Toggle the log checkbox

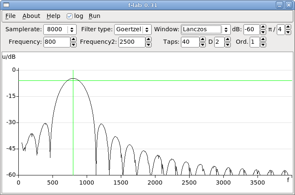tap(70, 16)
